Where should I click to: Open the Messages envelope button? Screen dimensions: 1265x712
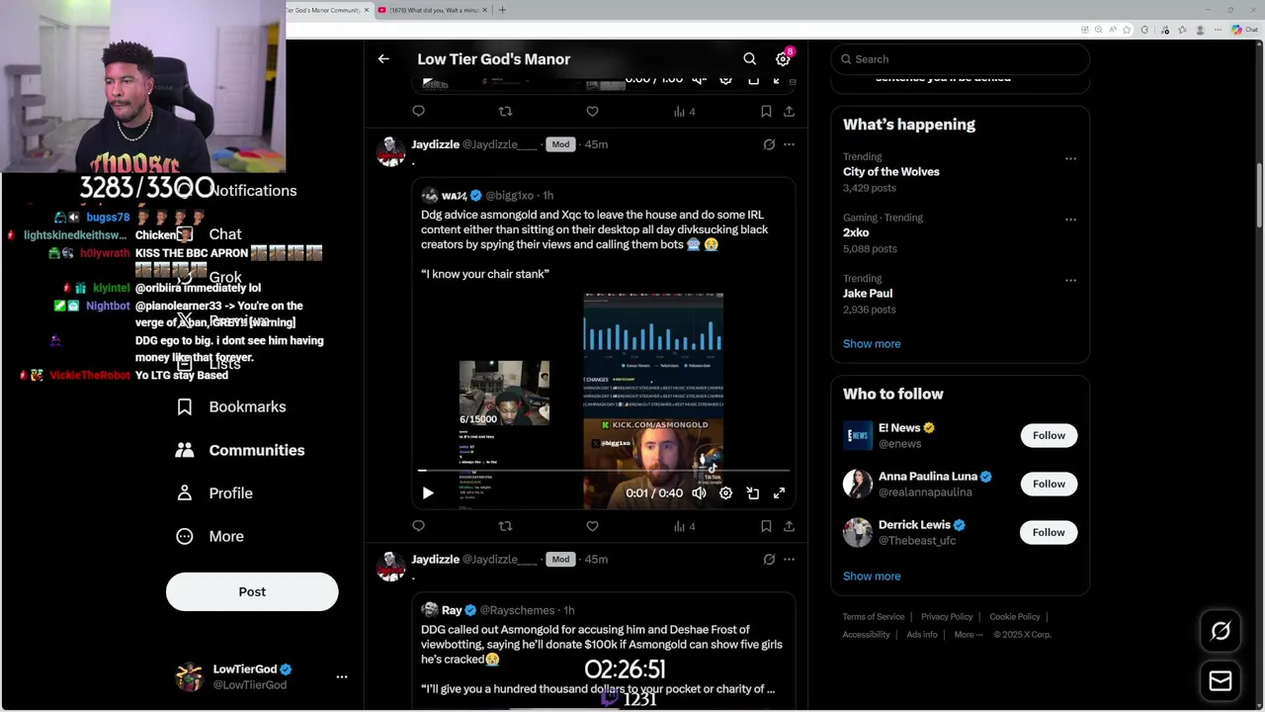pos(1221,681)
